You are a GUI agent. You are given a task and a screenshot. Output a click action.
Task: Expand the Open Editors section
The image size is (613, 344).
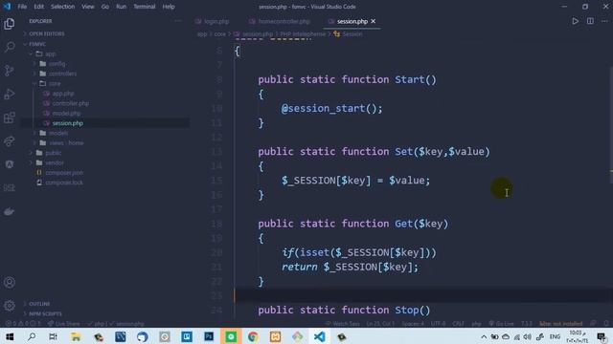[x=47, y=34]
